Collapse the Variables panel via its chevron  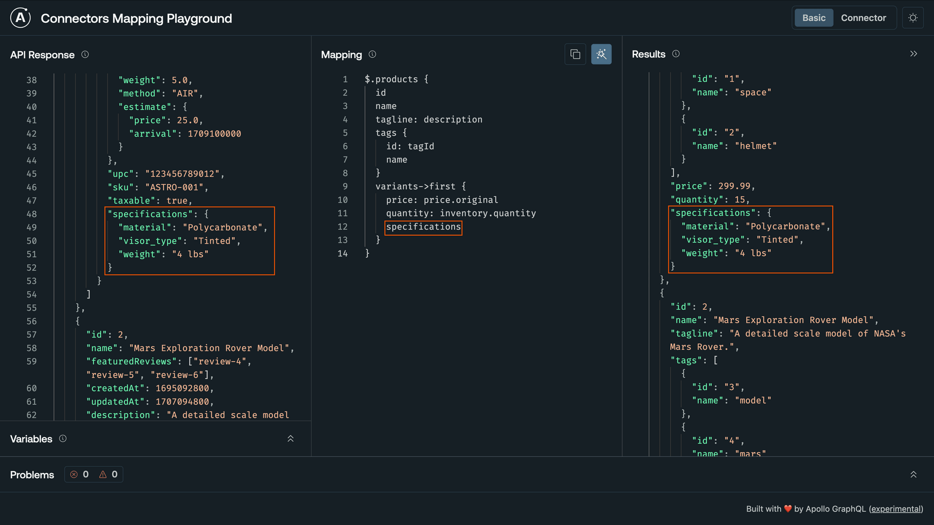pos(290,438)
